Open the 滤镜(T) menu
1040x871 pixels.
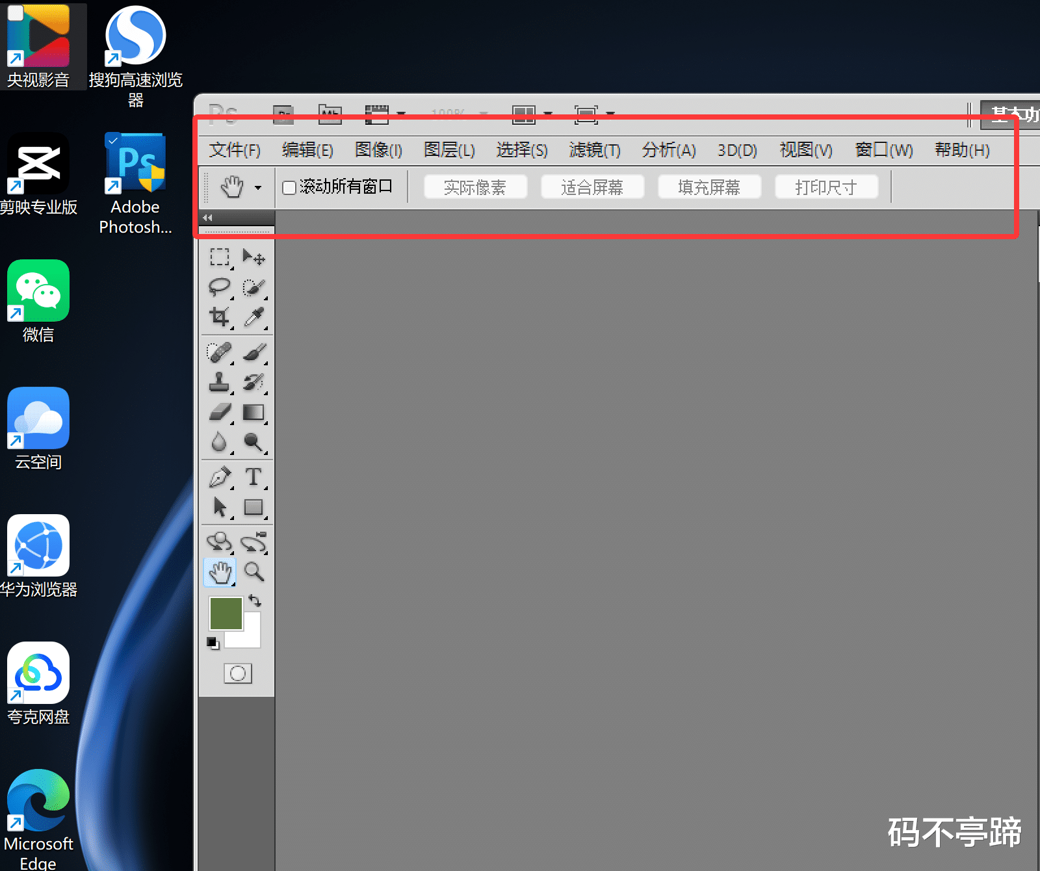pyautogui.click(x=595, y=150)
